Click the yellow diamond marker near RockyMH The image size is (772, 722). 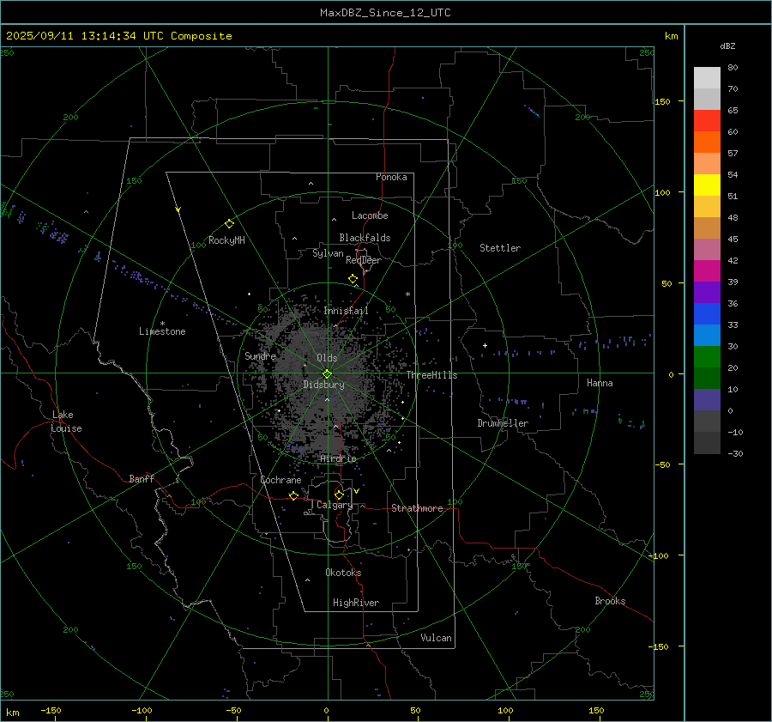[229, 224]
